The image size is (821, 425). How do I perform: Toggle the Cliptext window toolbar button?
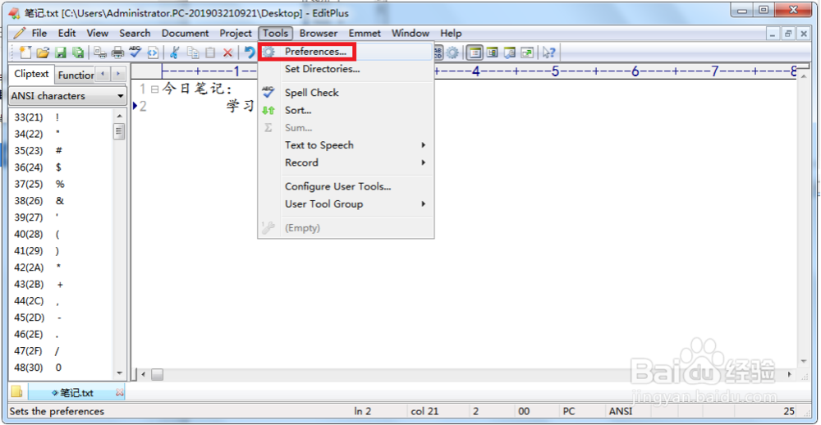click(x=475, y=53)
